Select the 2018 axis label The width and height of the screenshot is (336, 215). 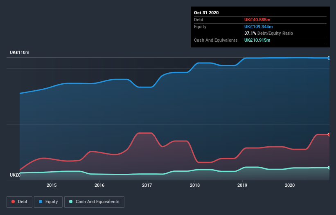[195, 185]
